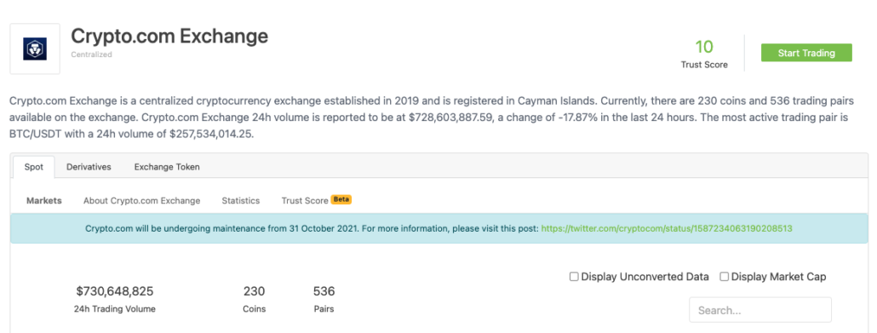Click the 230 Coins statistic
Screen dimensions: 877x333
254,291
